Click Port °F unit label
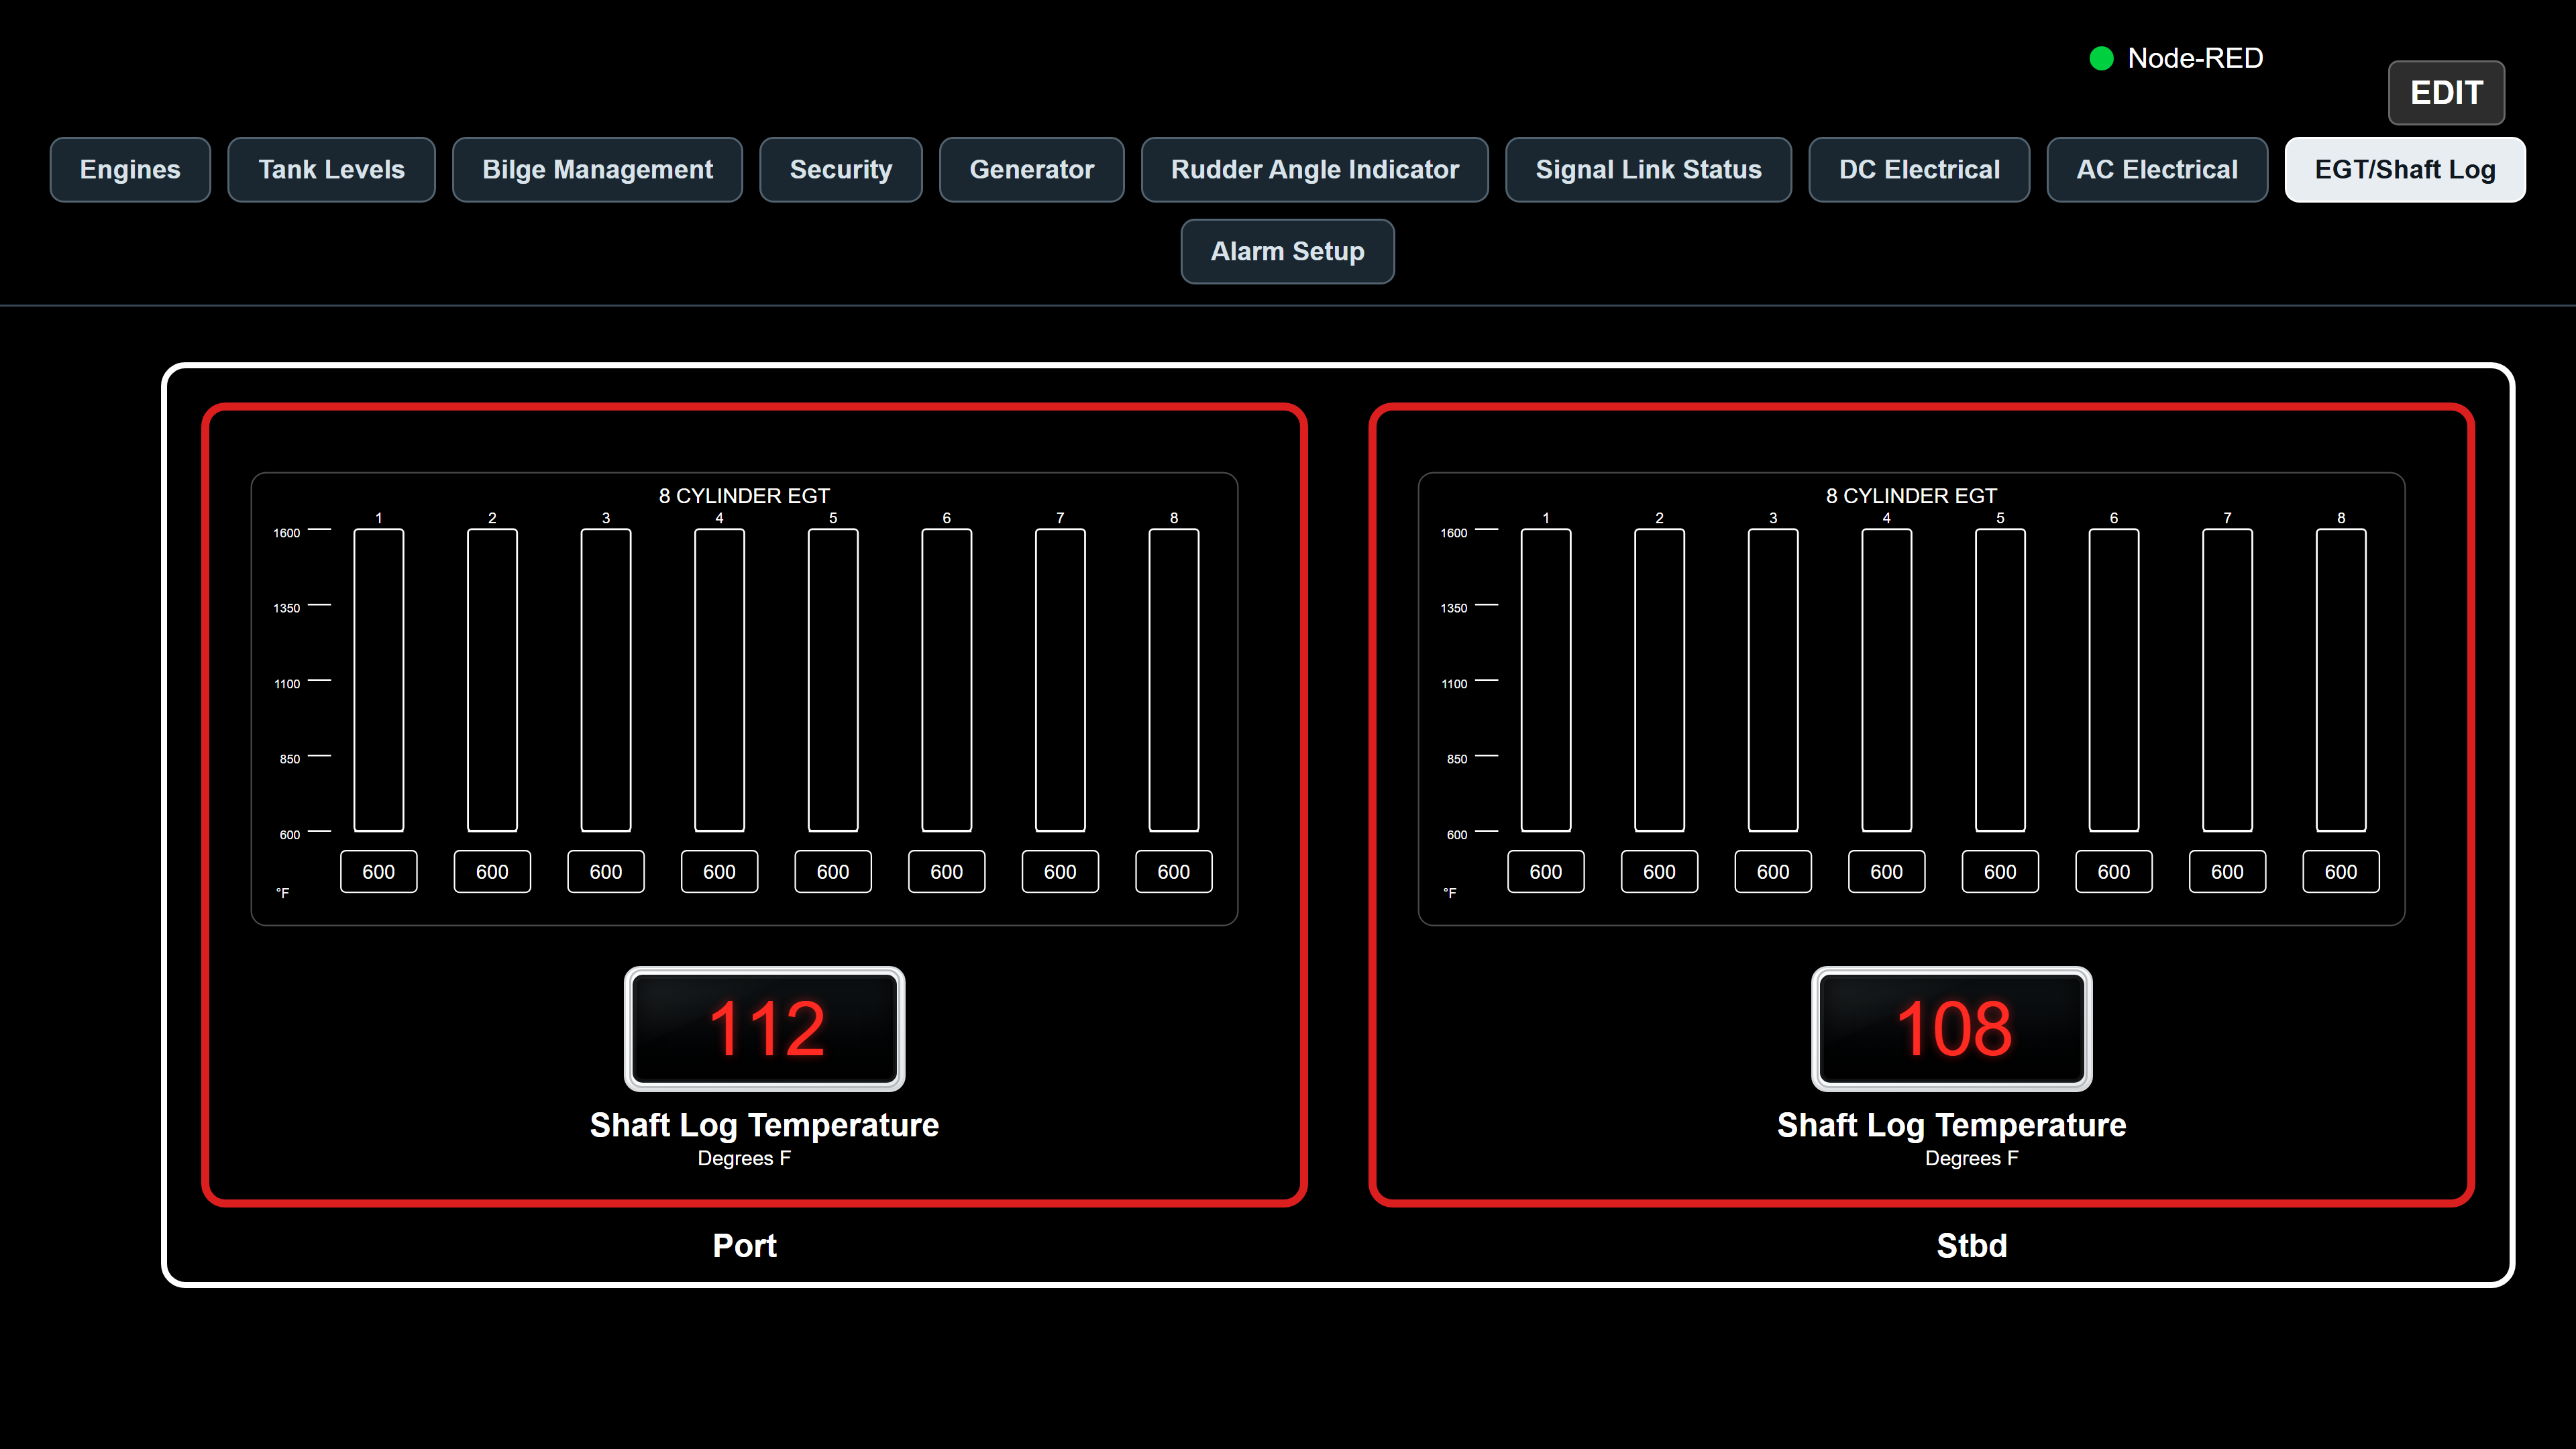Screen dimensions: 2576x1449 (x=283, y=893)
